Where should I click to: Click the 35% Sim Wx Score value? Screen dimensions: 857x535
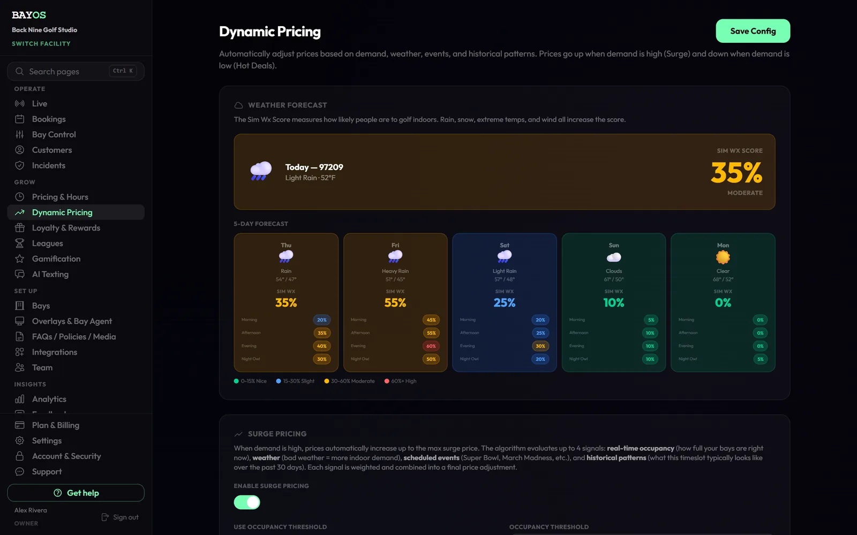[736, 173]
